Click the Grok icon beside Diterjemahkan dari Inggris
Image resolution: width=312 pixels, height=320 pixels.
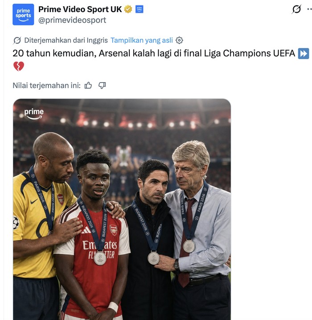(17, 41)
